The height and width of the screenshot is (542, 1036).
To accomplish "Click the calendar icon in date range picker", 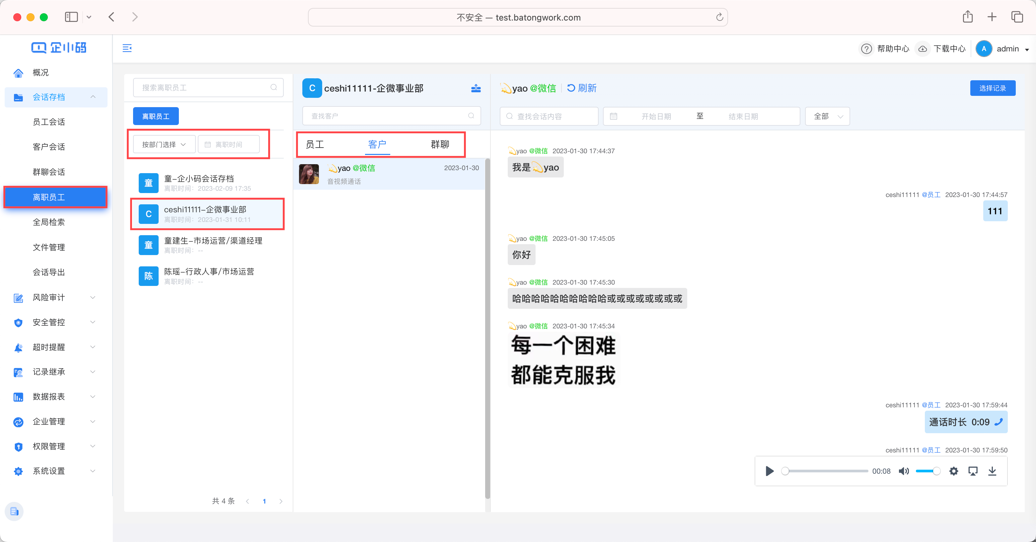I will (x=613, y=116).
